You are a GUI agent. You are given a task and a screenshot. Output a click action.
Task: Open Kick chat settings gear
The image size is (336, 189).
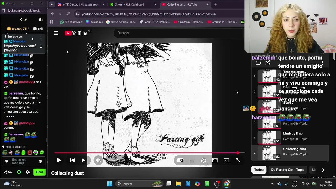(x=28, y=172)
